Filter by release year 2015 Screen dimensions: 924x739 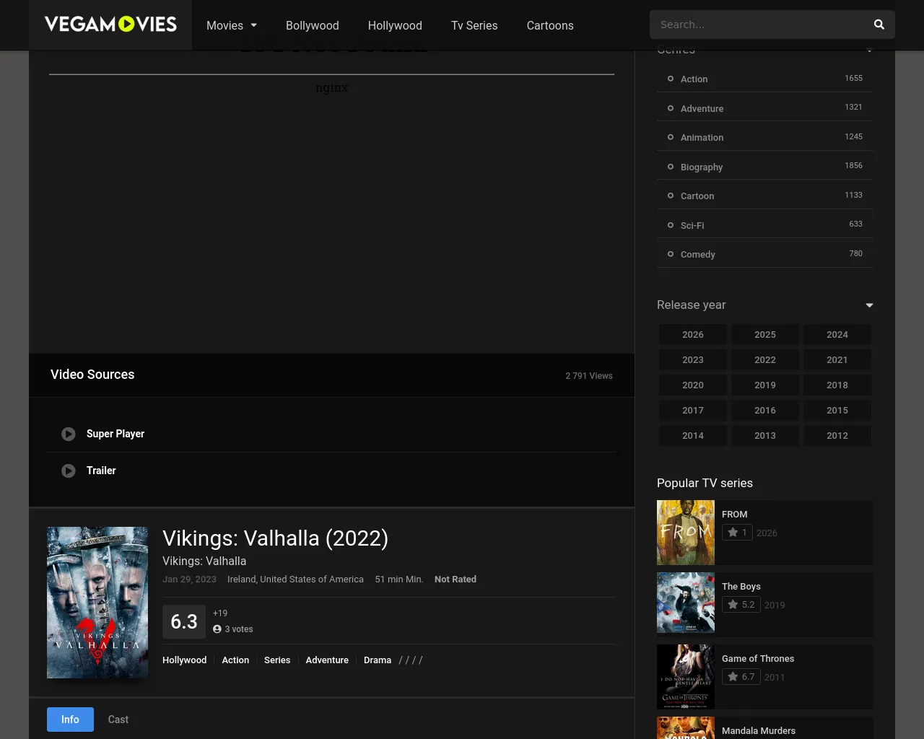point(837,411)
